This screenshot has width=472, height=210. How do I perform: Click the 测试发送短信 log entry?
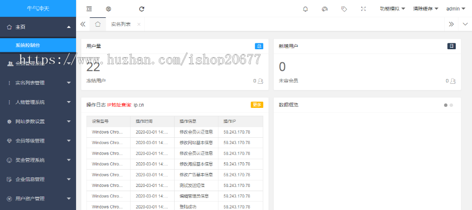click(x=192, y=185)
